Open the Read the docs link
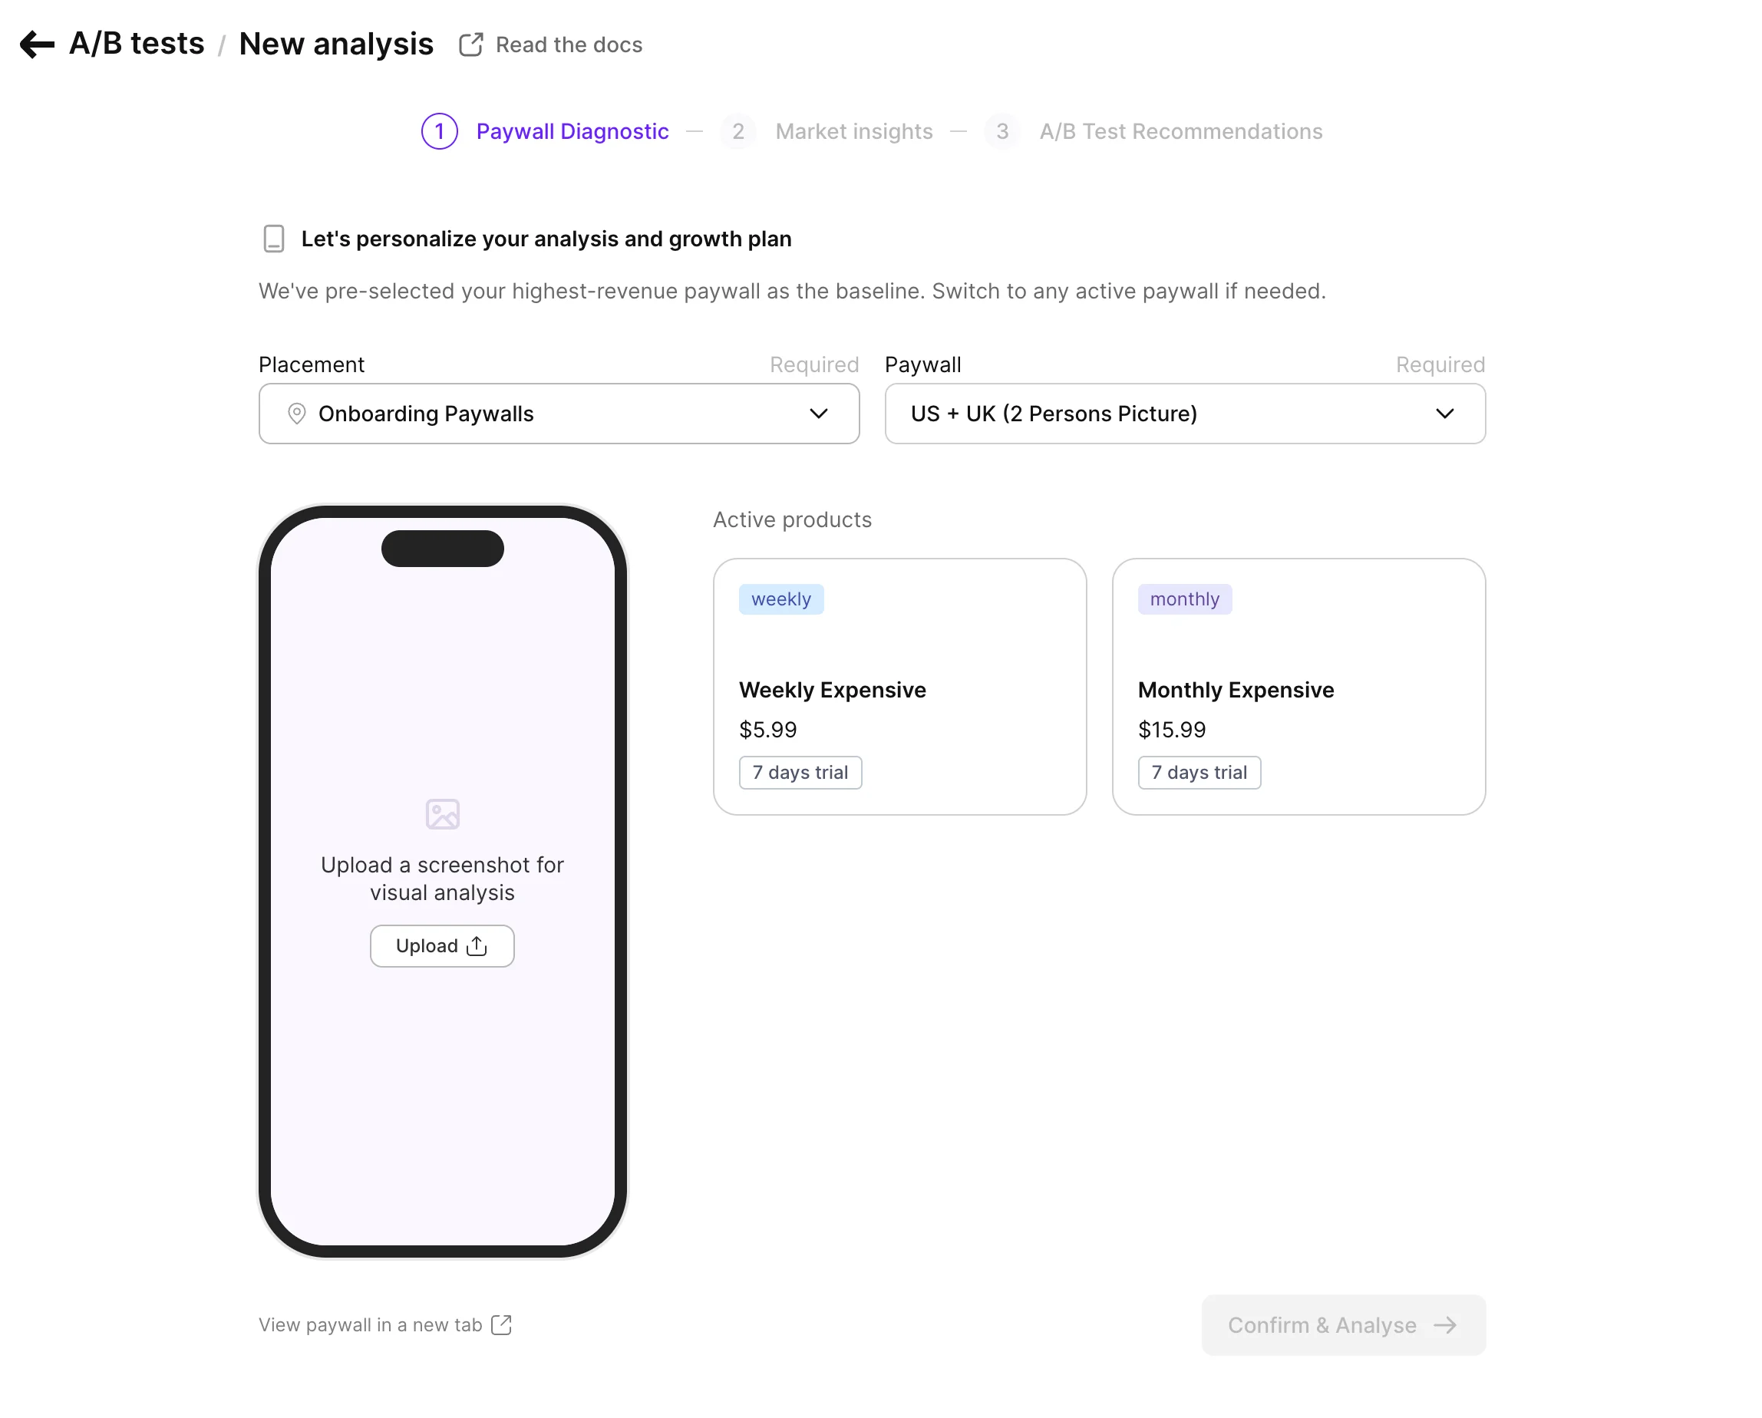This screenshot has height=1418, width=1762. (x=569, y=45)
